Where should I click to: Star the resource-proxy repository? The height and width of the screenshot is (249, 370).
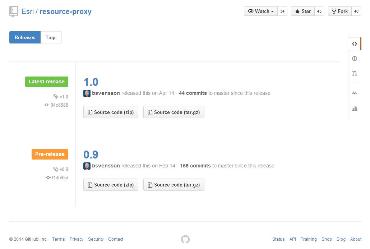303,11
